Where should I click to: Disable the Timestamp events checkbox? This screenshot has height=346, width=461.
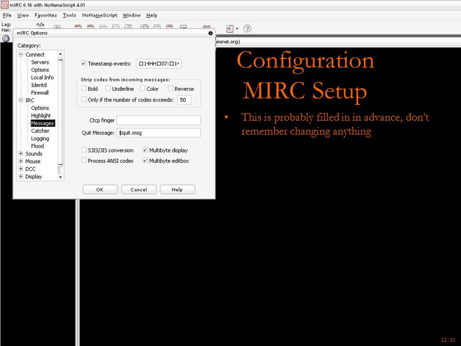click(84, 63)
